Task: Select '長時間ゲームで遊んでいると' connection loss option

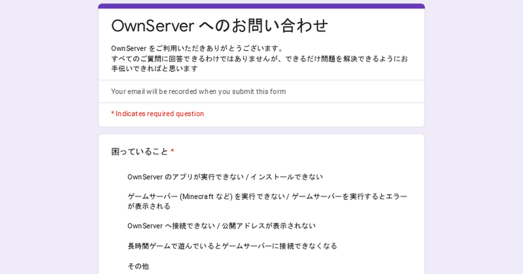Action: point(232,246)
